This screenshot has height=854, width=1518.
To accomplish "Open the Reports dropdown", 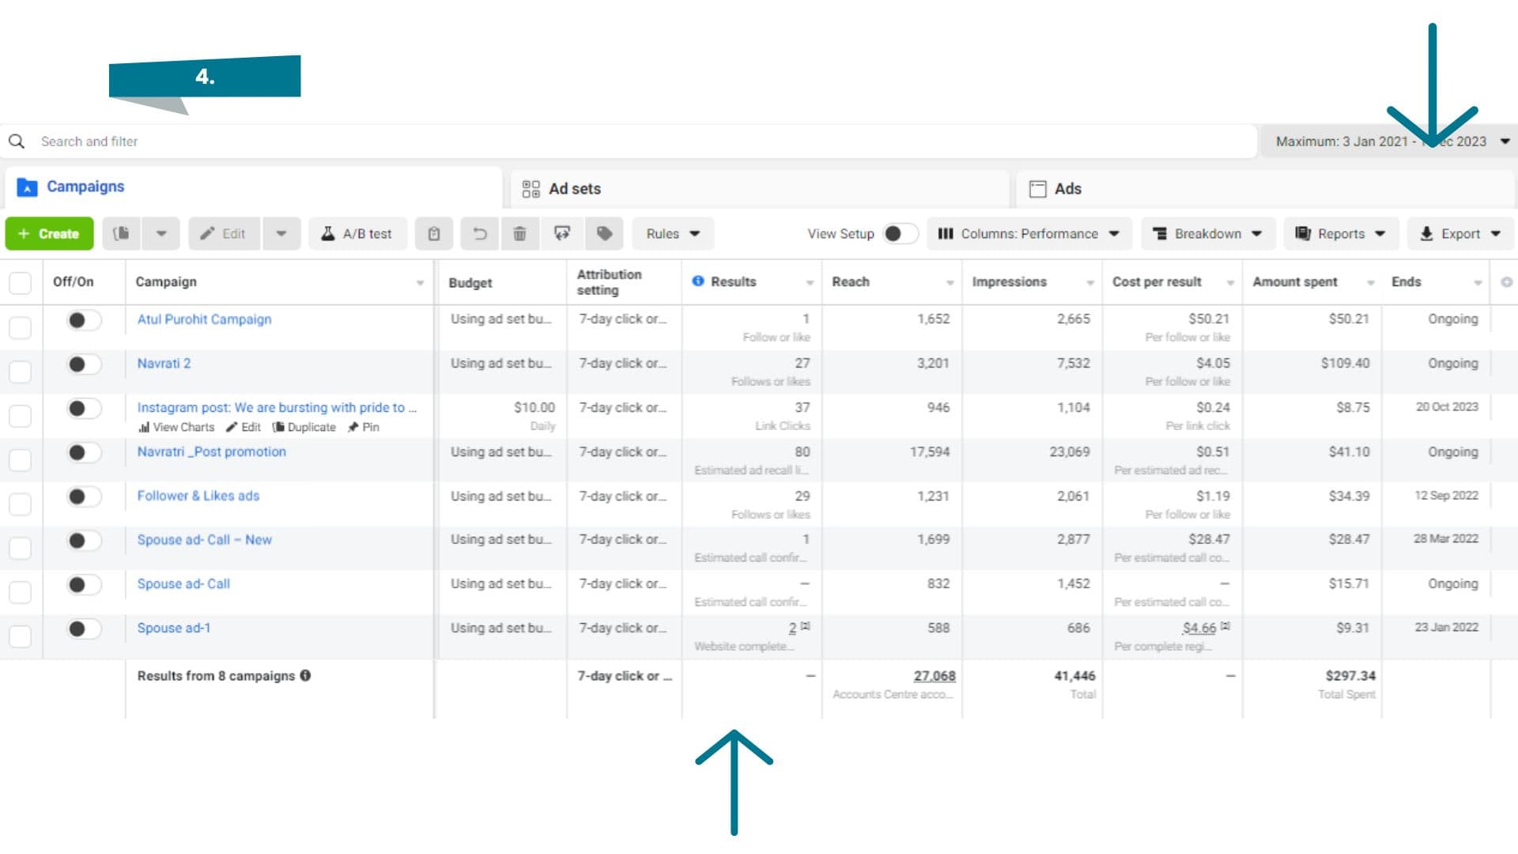I will click(1340, 233).
